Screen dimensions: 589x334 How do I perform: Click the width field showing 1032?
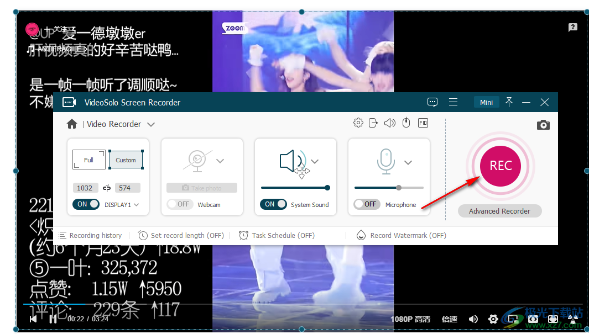coord(85,188)
